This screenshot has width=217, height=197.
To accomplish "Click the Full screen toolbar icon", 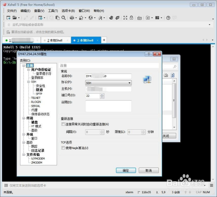I will point(125,18).
